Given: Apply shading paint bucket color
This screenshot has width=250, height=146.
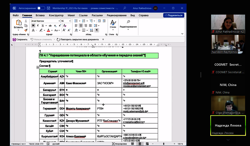Looking at the screenshot, I should 76,30.
